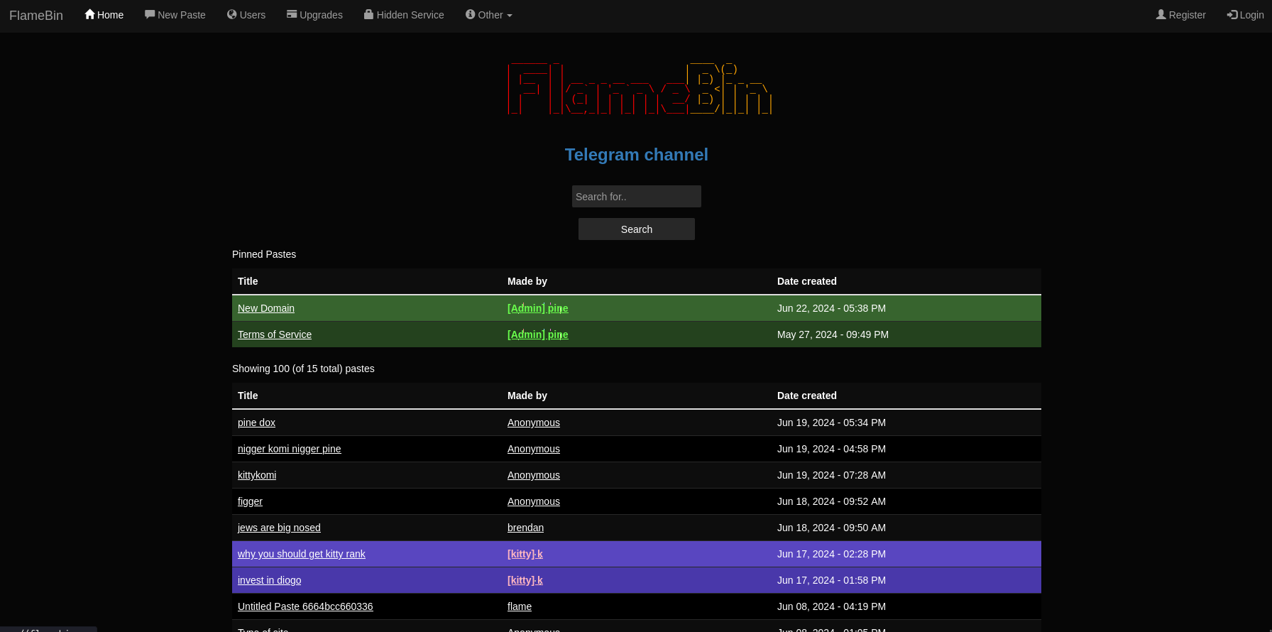Click the Search button

[637, 229]
